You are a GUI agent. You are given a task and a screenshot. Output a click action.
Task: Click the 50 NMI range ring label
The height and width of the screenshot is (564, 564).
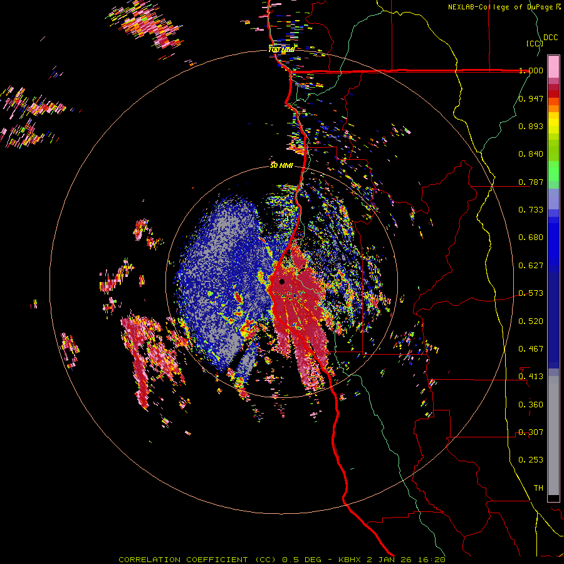click(x=281, y=166)
